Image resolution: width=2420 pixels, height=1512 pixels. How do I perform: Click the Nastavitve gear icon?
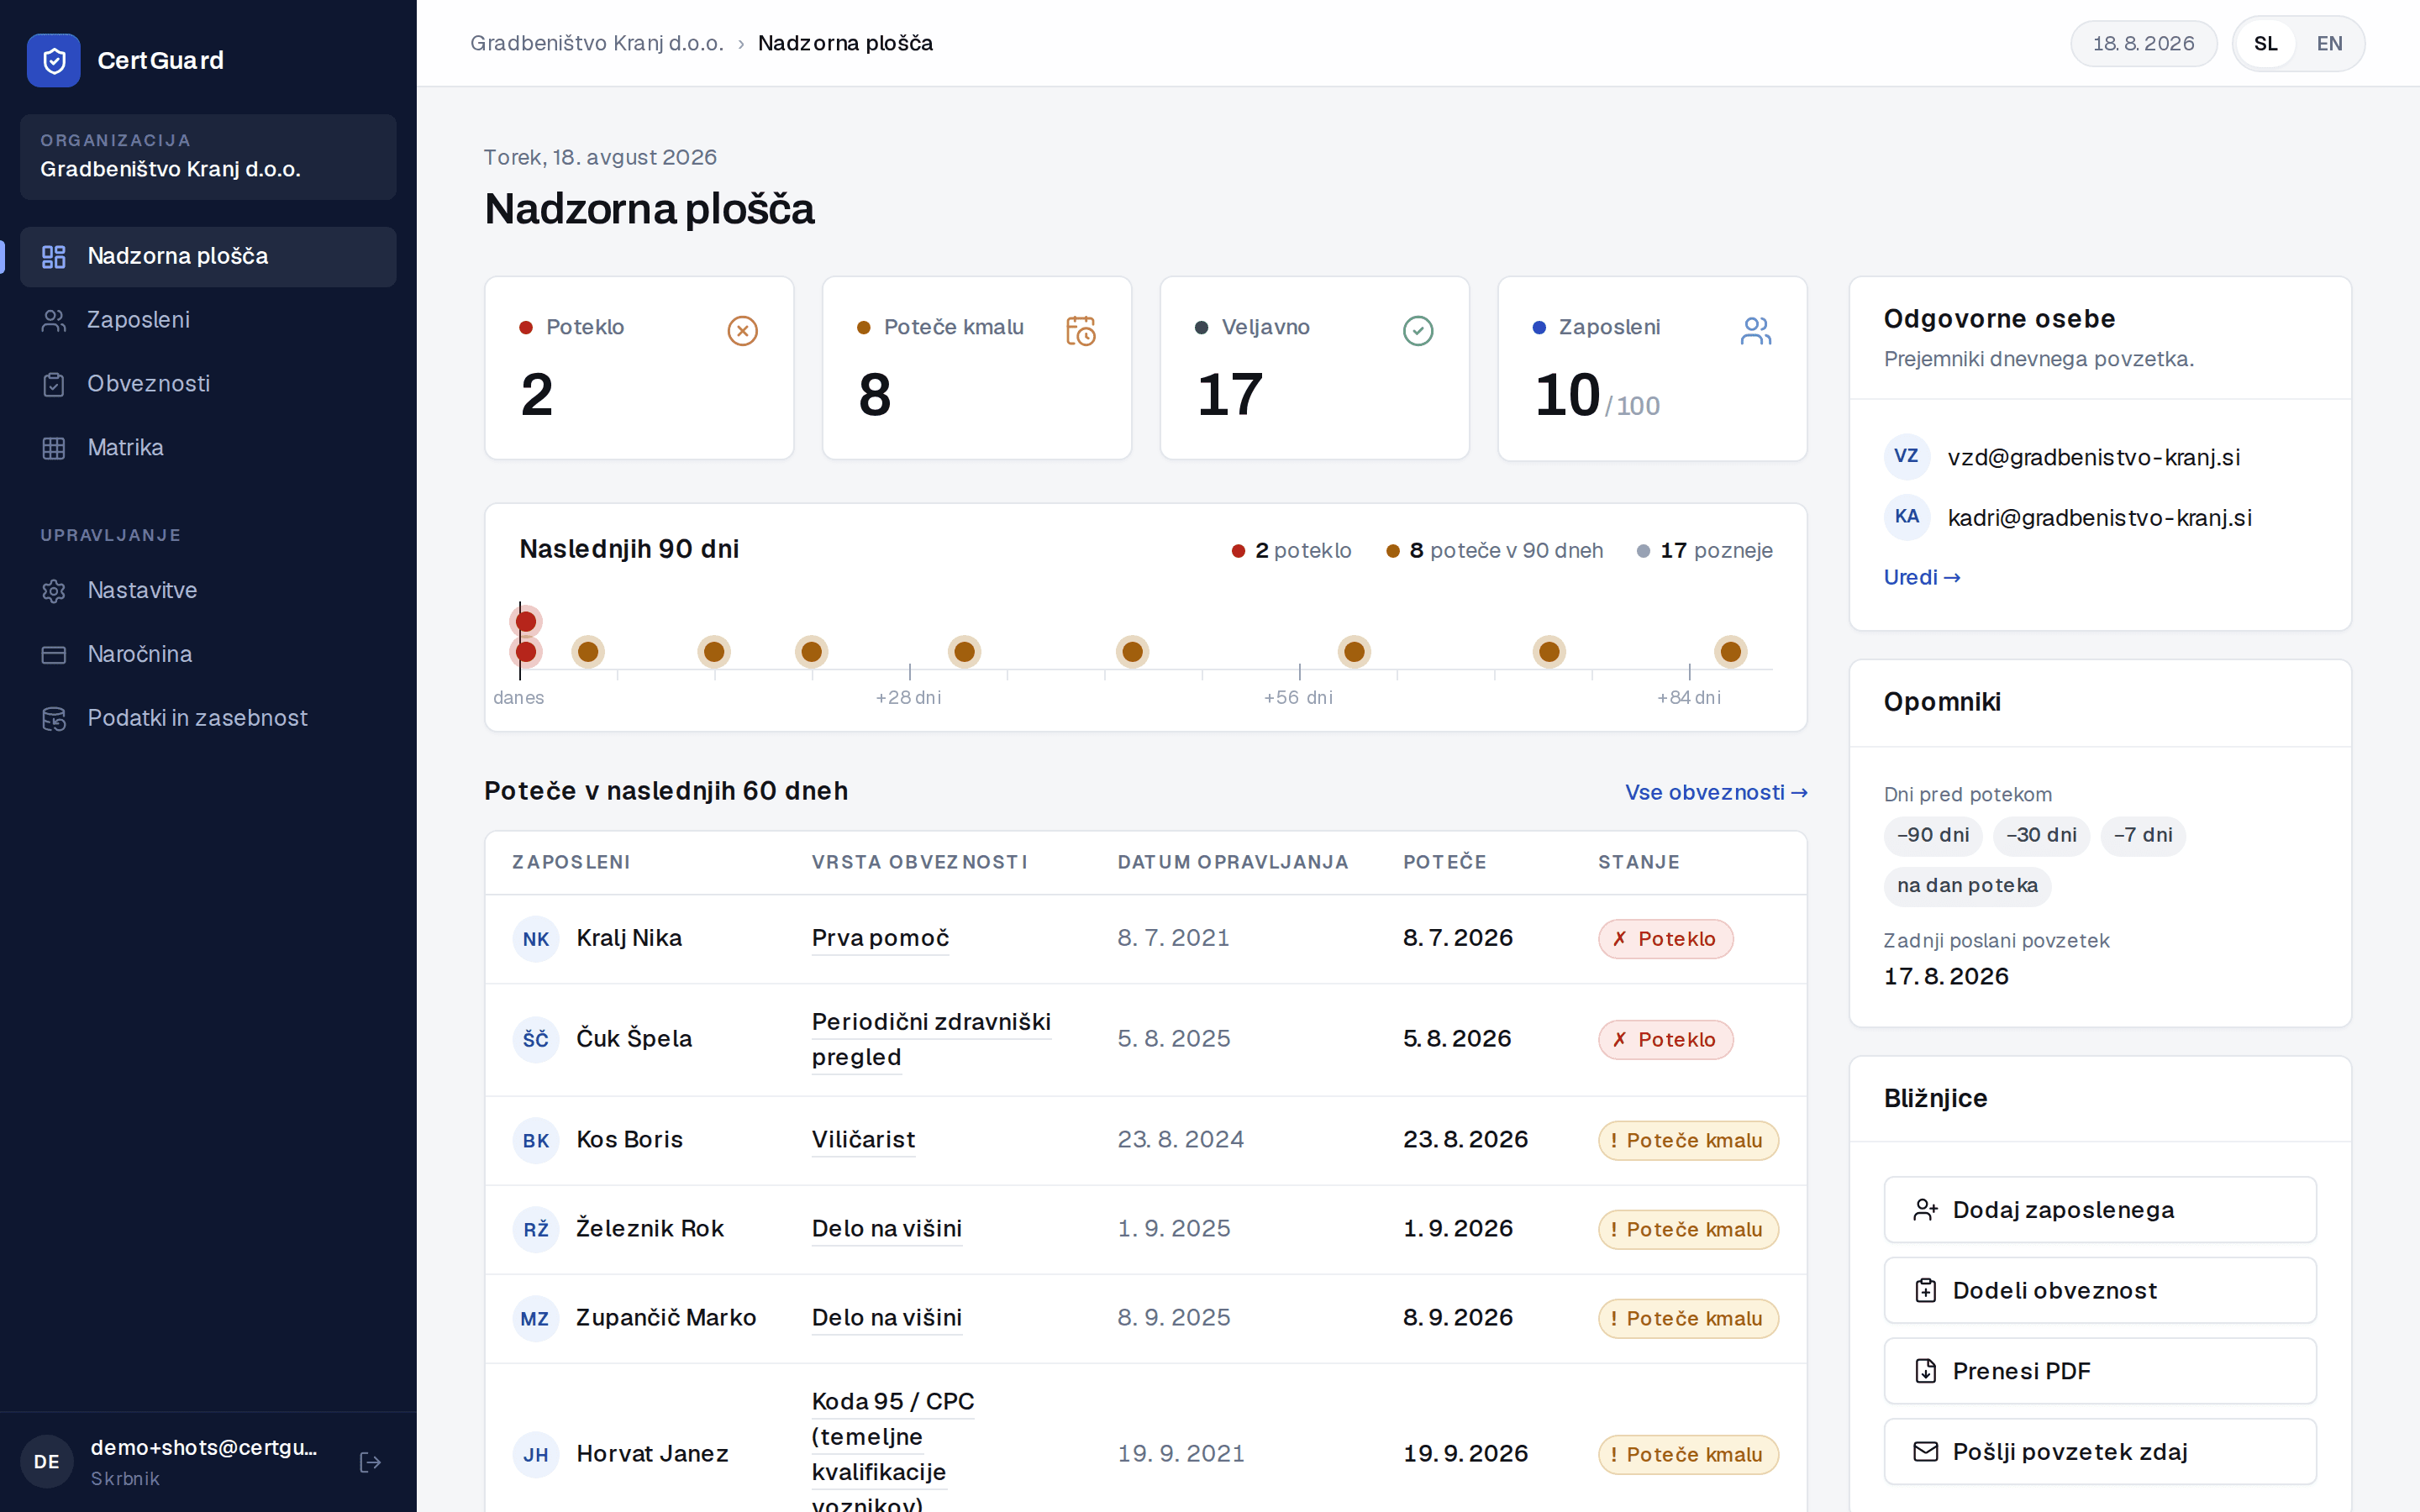(x=54, y=591)
